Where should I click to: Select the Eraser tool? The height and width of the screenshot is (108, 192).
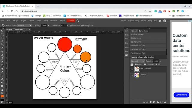click(x=2, y=62)
